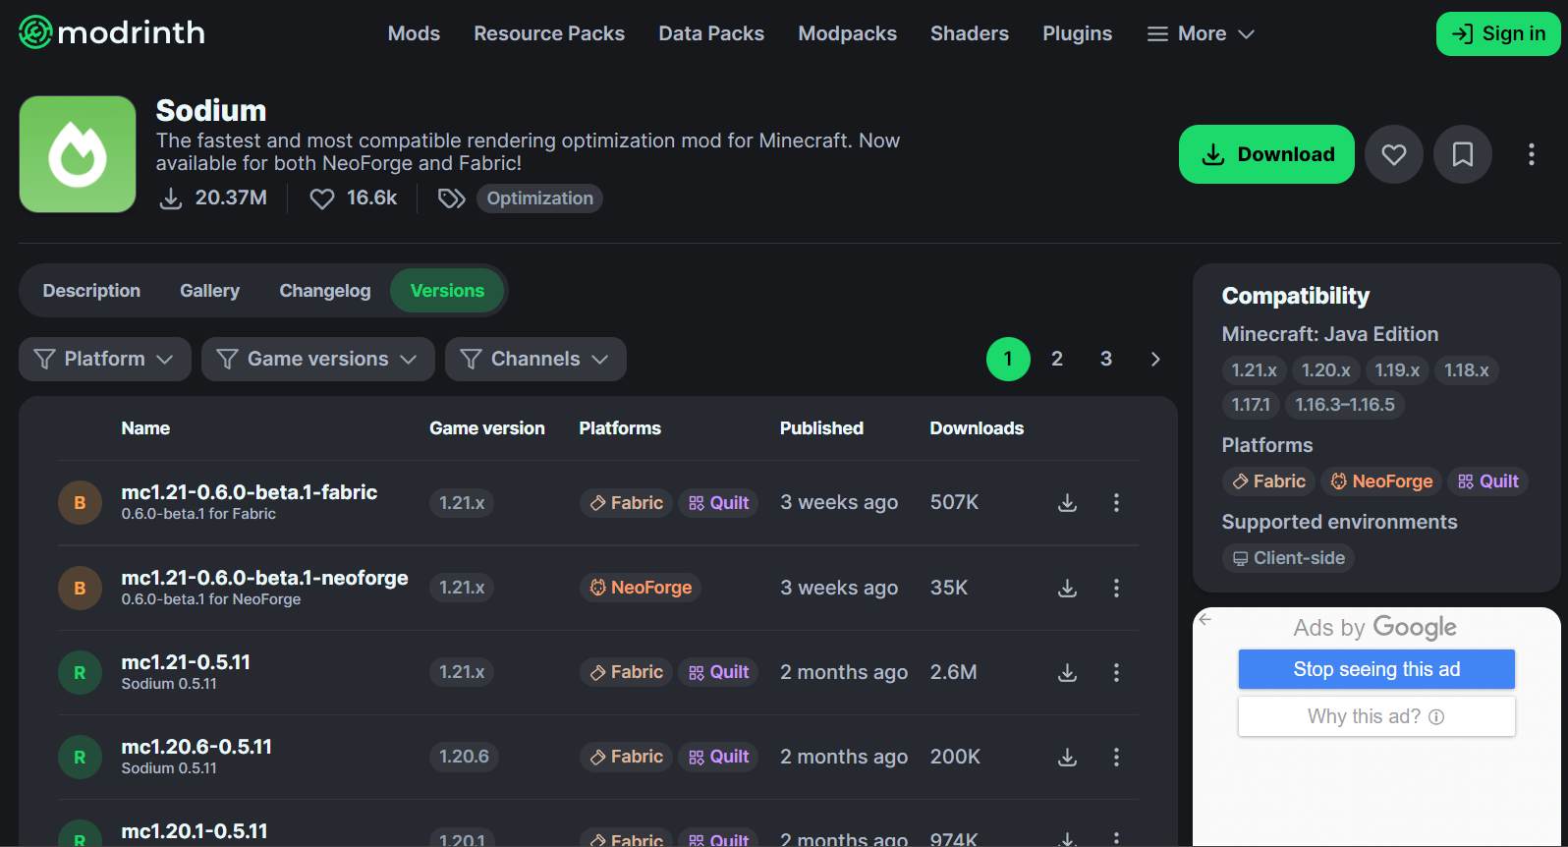Download the mc1.21-0.6.0-beta.1-neoforge file icon
Screen dimensions: 1568x847
tap(1067, 588)
